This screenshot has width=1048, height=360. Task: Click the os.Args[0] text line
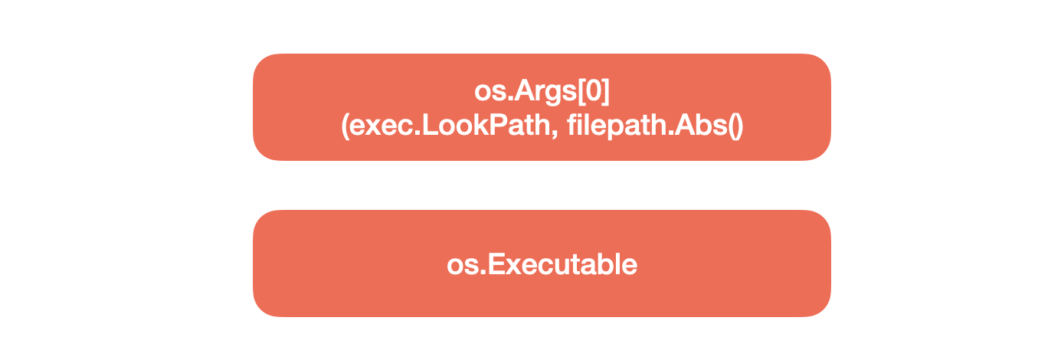542,92
